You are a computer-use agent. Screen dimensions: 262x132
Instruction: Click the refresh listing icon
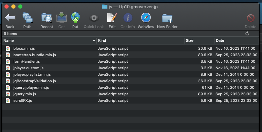[247, 34]
